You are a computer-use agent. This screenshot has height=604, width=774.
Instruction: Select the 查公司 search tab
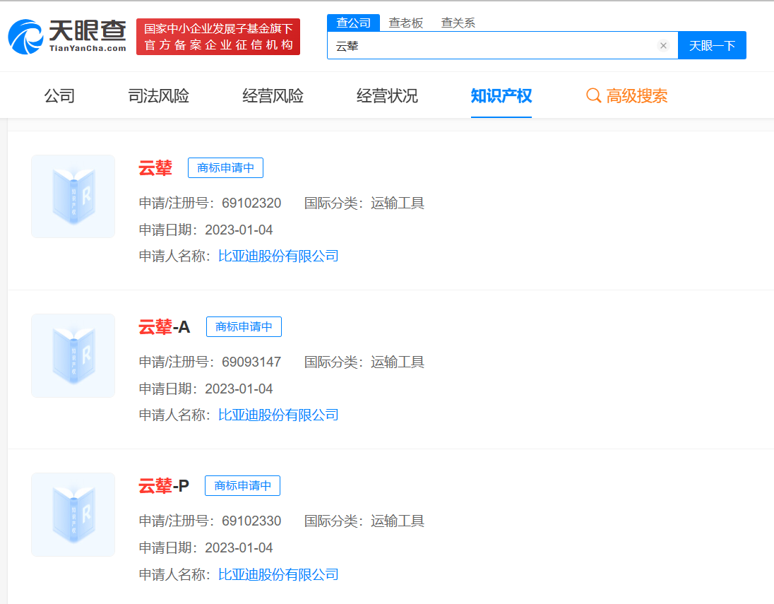click(353, 23)
